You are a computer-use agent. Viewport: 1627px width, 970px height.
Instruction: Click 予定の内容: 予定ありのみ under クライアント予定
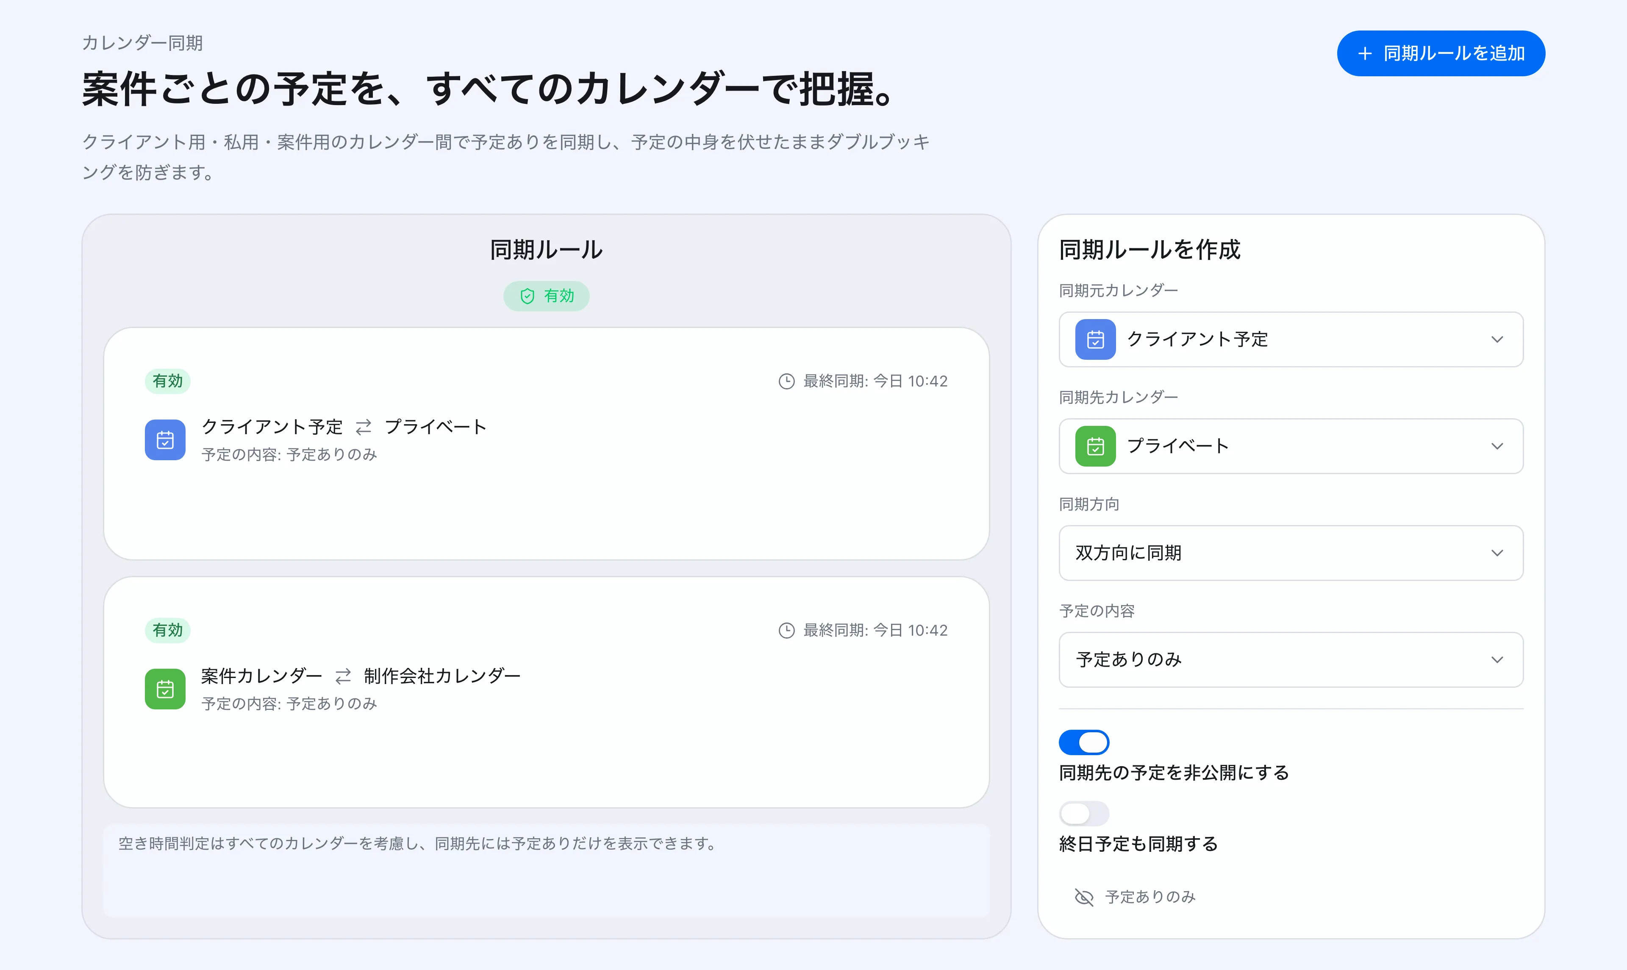coord(289,455)
